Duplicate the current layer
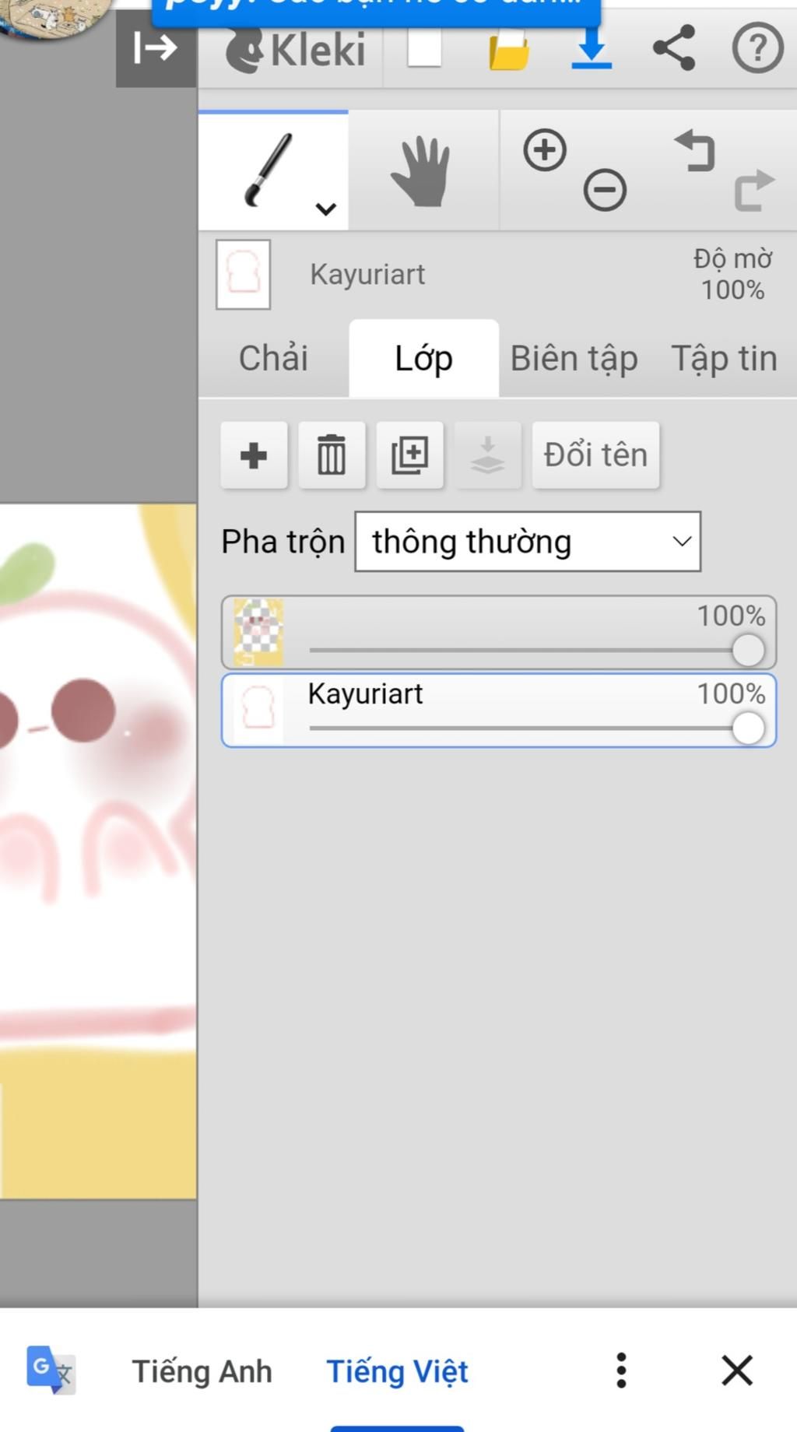Screen dimensions: 797x1432 [x=410, y=455]
